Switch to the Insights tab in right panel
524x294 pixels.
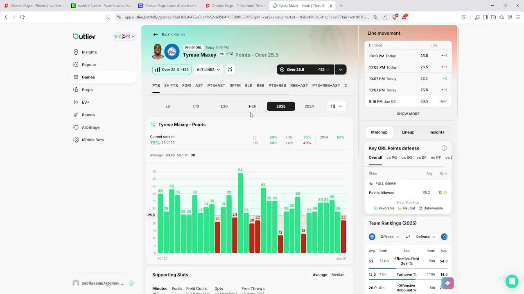(x=437, y=132)
